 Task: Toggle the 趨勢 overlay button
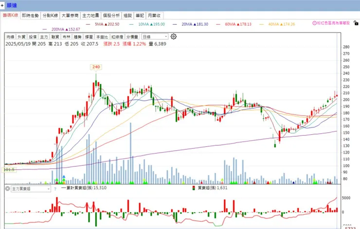pyautogui.click(x=78, y=37)
